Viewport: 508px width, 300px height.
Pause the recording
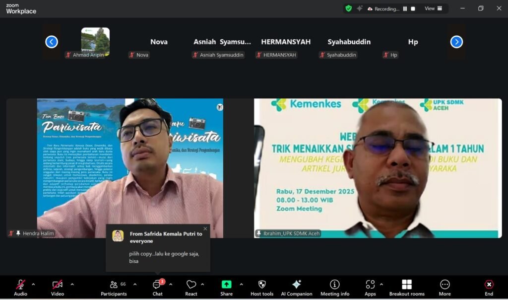pos(405,8)
